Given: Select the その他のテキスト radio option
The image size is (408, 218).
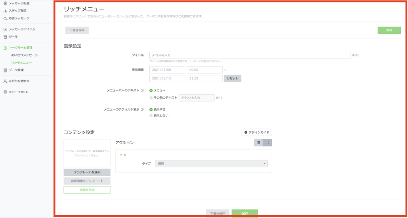Looking at the screenshot, I should point(151,97).
